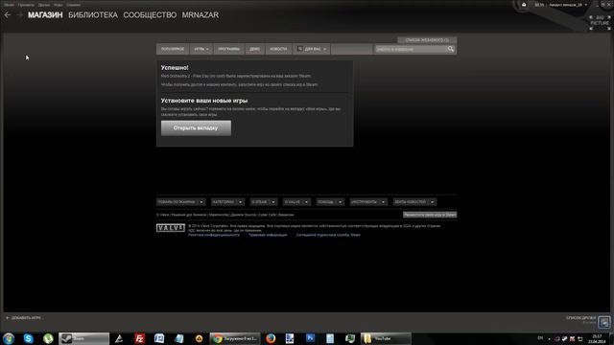Open the МАГАЗИН tab

[45, 15]
